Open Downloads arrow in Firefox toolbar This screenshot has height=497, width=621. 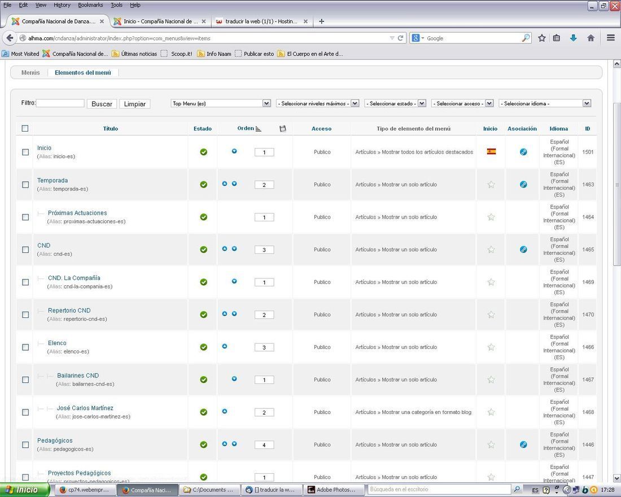[573, 38]
